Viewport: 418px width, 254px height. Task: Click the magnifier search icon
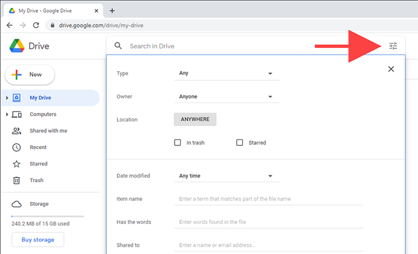click(118, 46)
